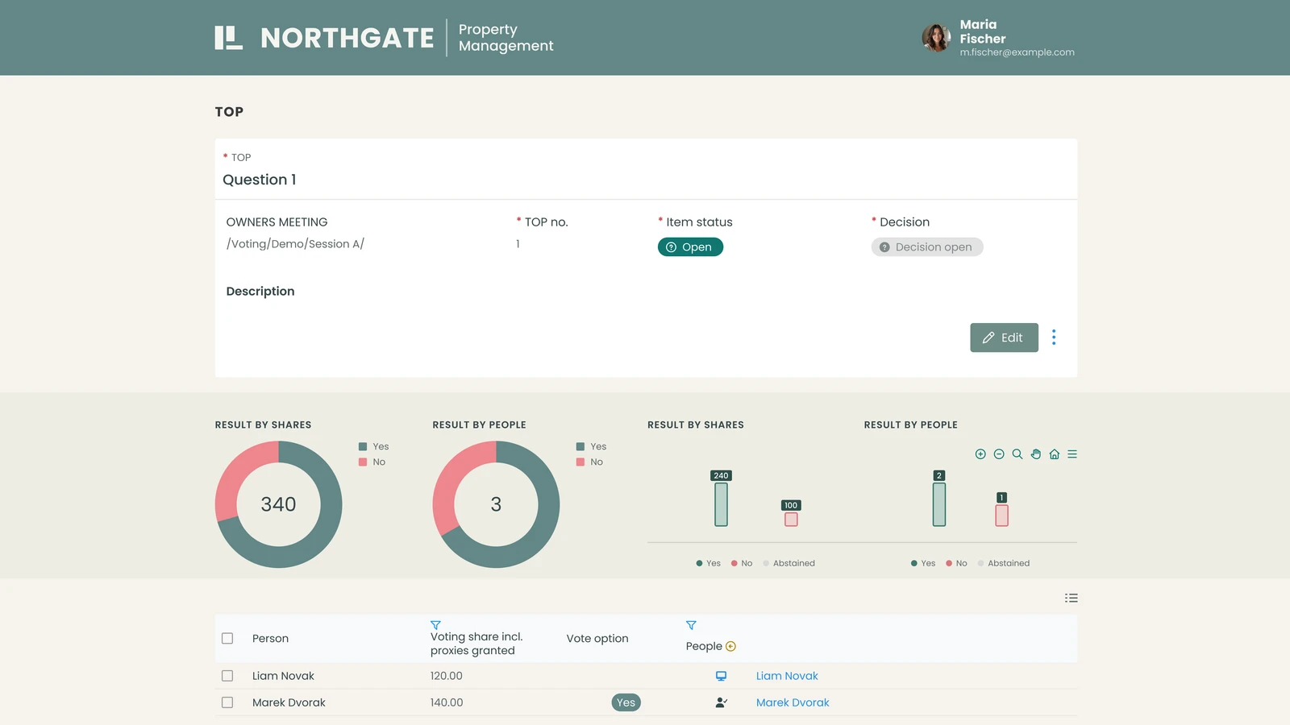This screenshot has height=725, width=1290.
Task: Click filter icon above People column
Action: [691, 625]
